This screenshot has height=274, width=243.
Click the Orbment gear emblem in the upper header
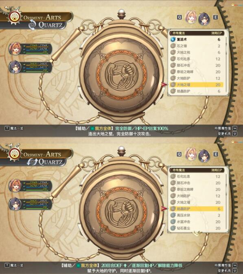(14, 17)
